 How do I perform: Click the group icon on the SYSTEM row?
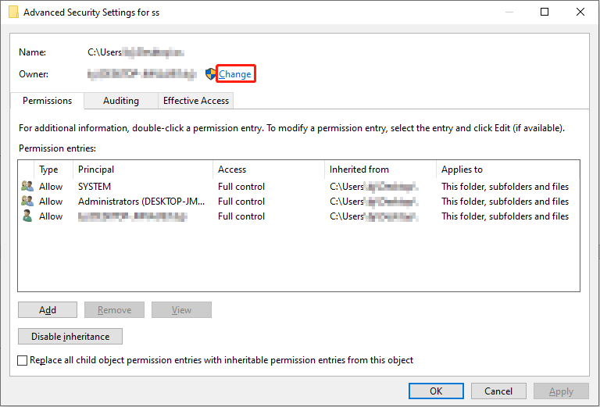pos(27,187)
